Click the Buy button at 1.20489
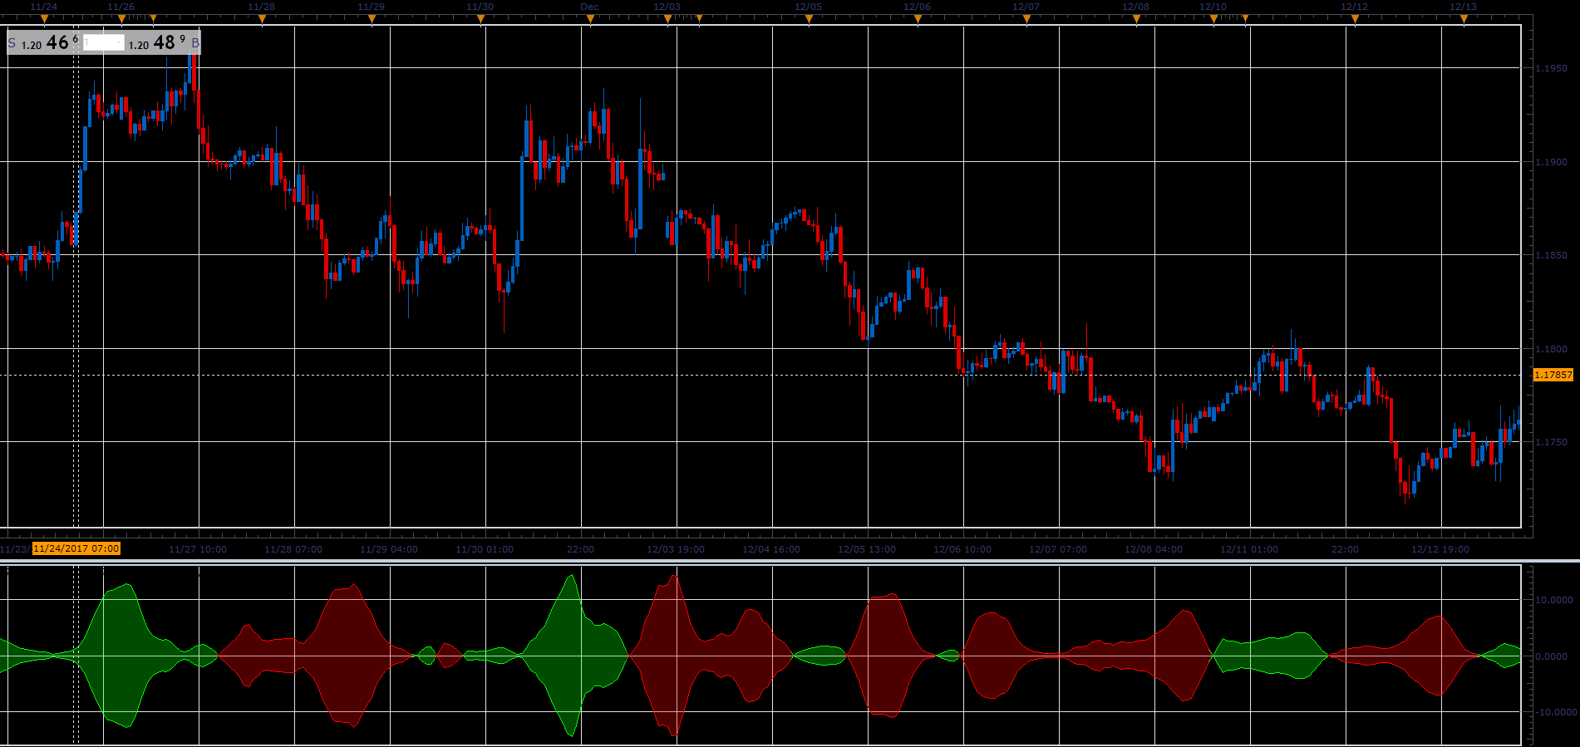The height and width of the screenshot is (747, 1580). tap(164, 42)
